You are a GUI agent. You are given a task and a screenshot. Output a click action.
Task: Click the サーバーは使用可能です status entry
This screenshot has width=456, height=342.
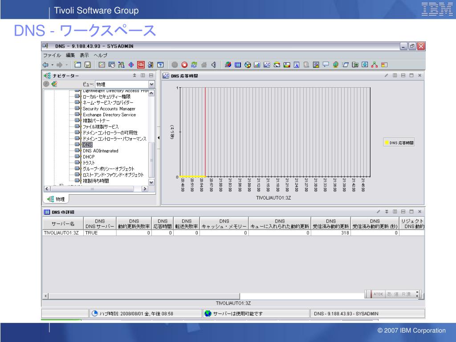[x=256, y=313]
